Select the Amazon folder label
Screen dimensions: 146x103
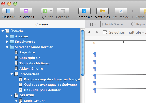21,36
